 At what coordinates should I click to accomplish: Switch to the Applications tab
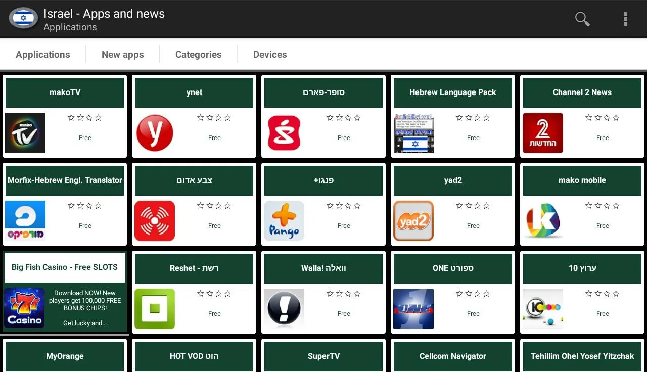[x=43, y=54]
